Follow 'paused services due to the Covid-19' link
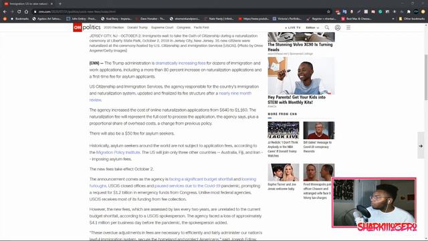 click(x=187, y=186)
